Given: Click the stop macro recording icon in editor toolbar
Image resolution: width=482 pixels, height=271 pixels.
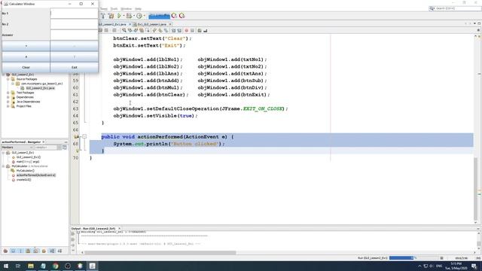Looking at the screenshot, I should click(x=192, y=30).
